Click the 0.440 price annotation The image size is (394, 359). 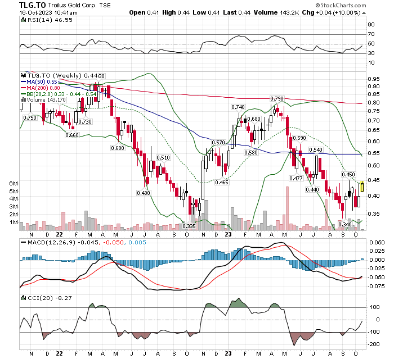pos(312,190)
